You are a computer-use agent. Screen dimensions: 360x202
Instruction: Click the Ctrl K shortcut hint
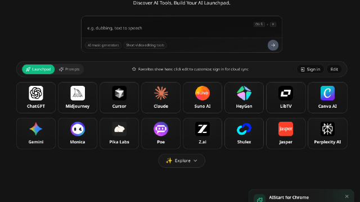pos(265,24)
